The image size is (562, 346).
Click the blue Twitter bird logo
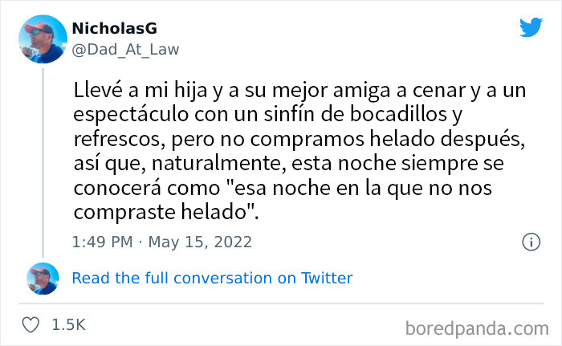531,26
